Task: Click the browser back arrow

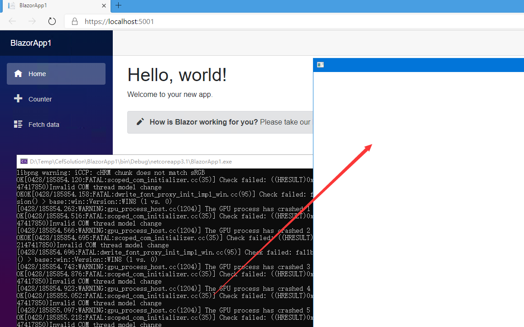Action: [12, 21]
